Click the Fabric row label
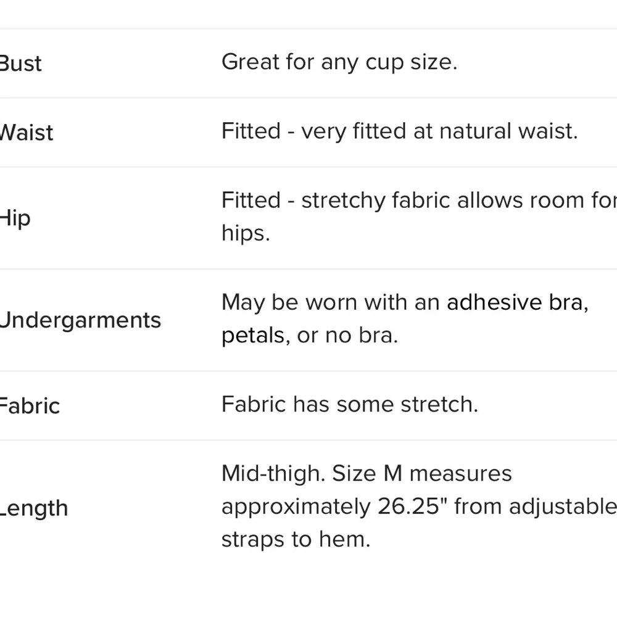 (x=29, y=405)
